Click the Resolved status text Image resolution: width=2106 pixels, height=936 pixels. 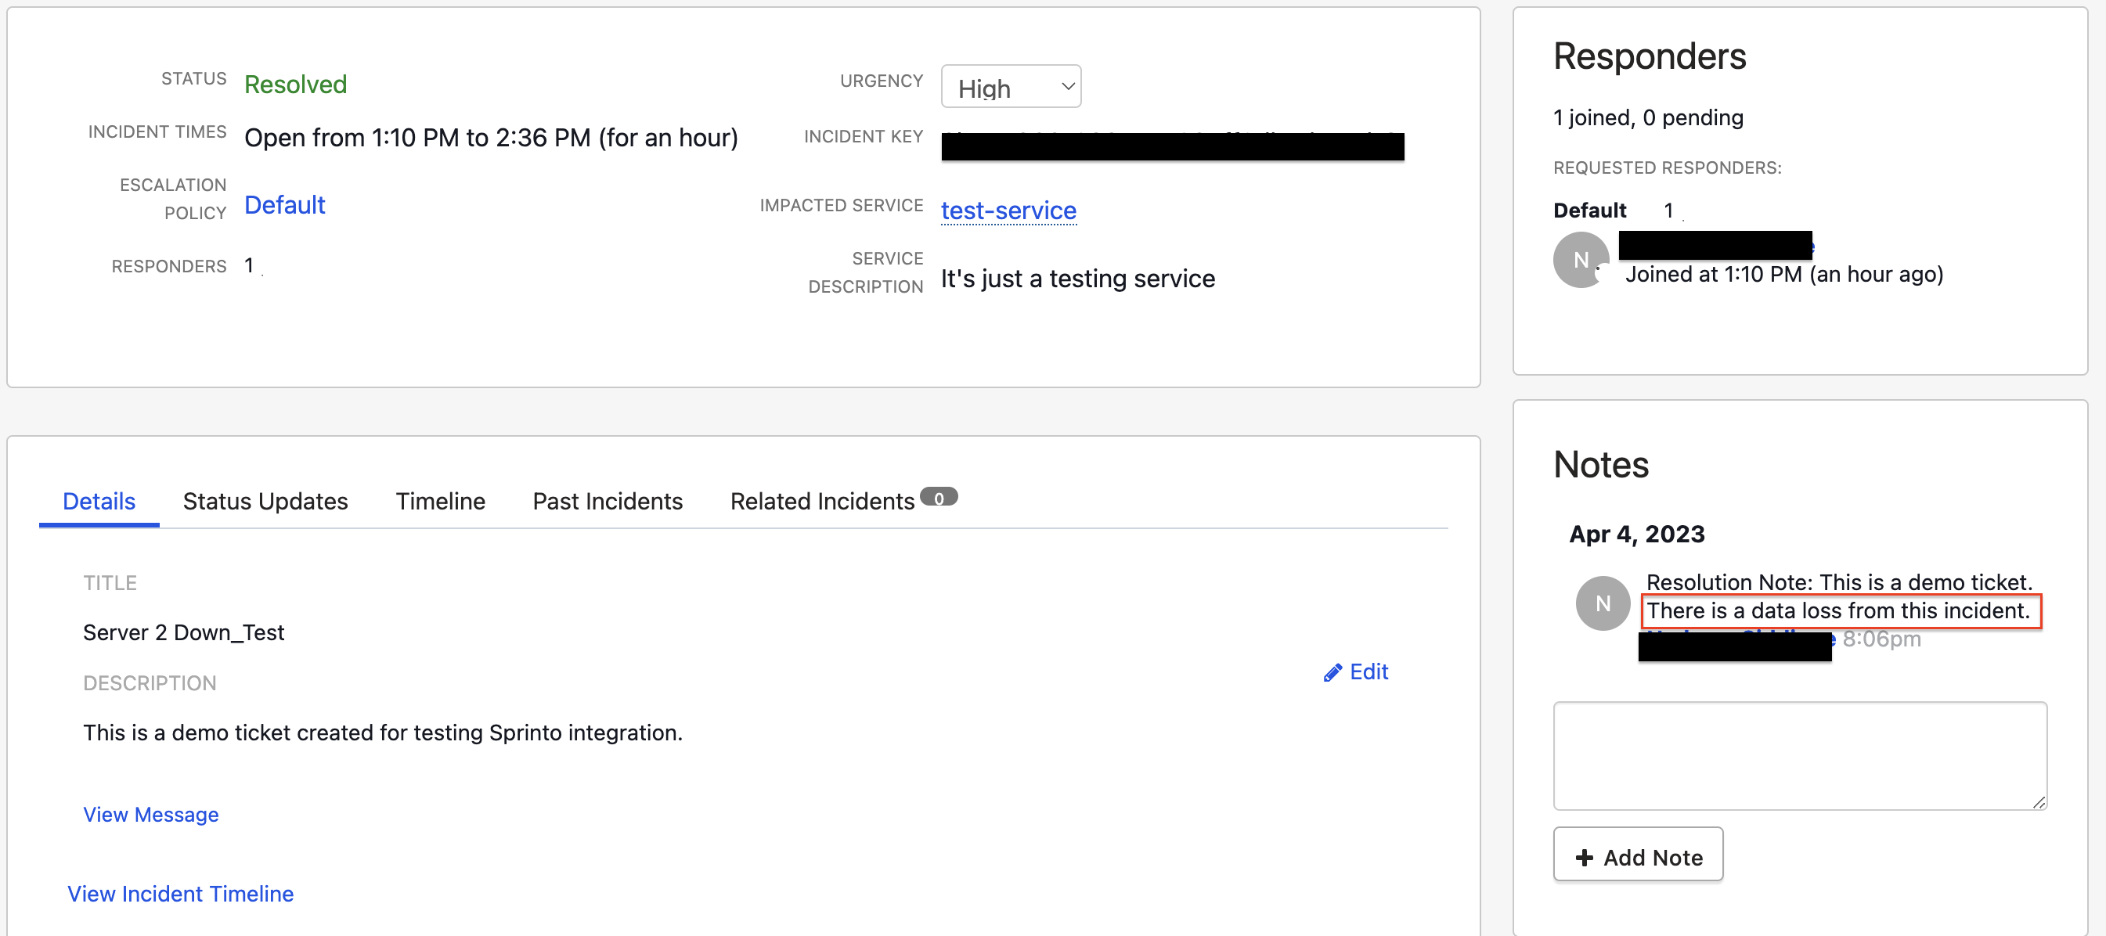pyautogui.click(x=295, y=85)
